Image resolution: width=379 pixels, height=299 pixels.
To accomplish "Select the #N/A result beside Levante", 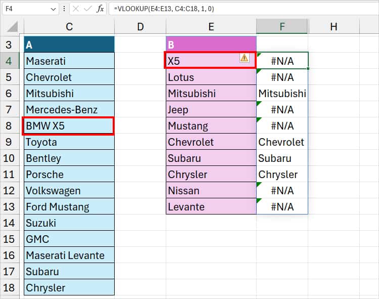I will (x=282, y=206).
